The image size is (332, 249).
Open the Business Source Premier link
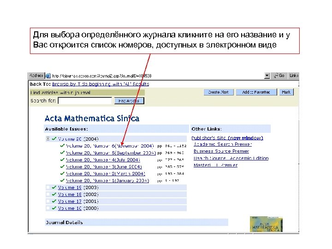pyautogui.click(x=221, y=151)
